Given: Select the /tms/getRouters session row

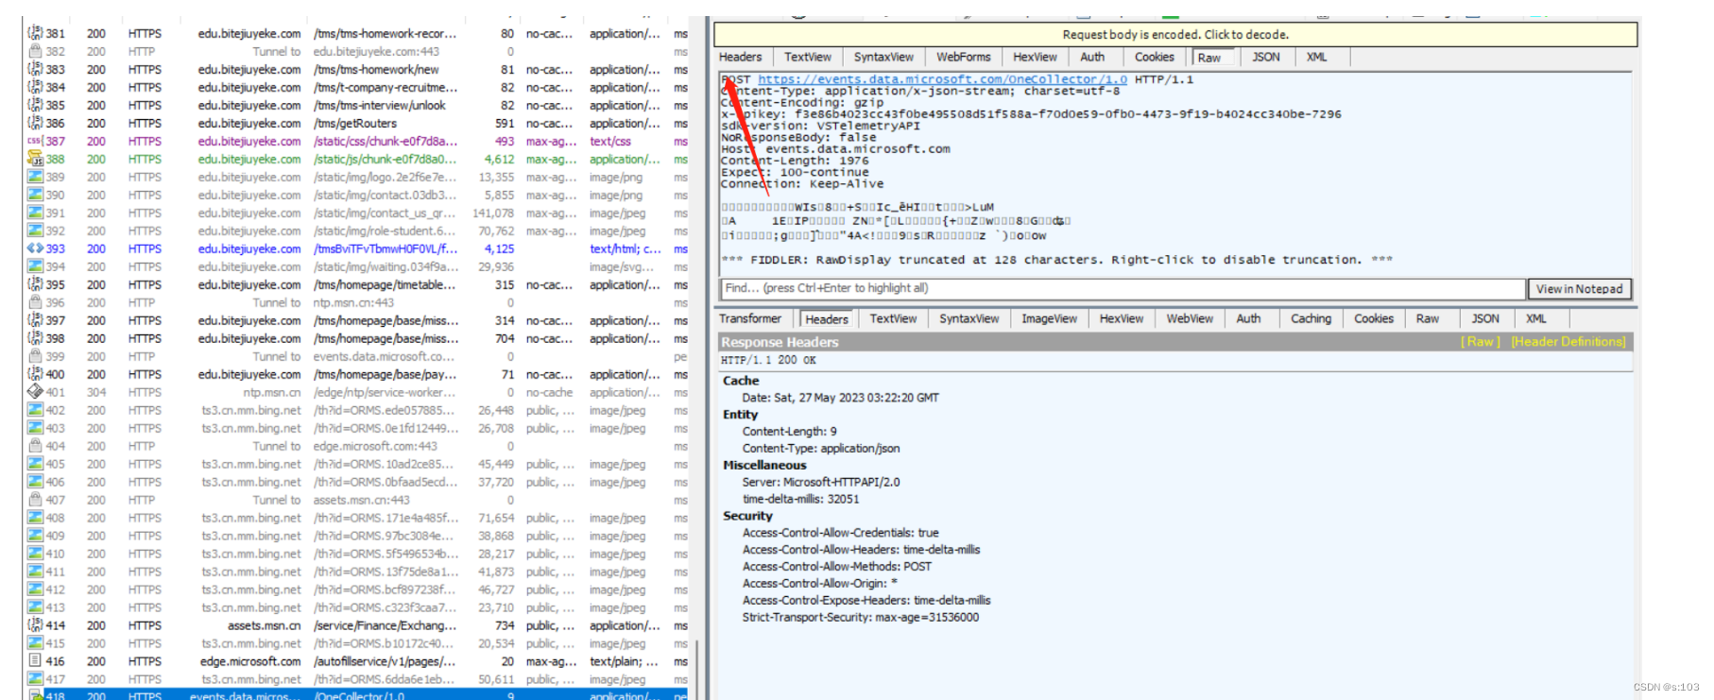Looking at the screenshot, I should click(357, 123).
